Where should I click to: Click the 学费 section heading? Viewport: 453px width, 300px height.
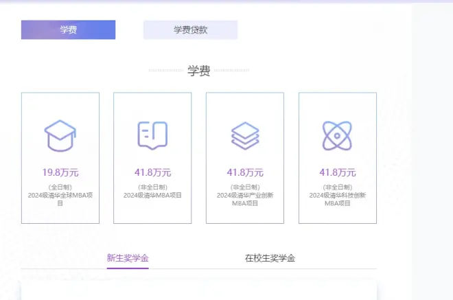pyautogui.click(x=198, y=71)
